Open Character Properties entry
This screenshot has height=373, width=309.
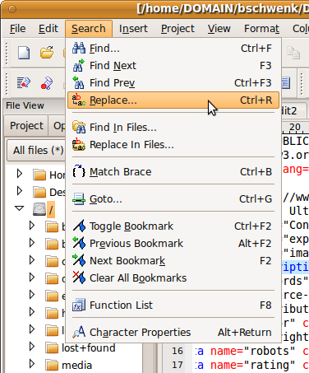(173, 333)
